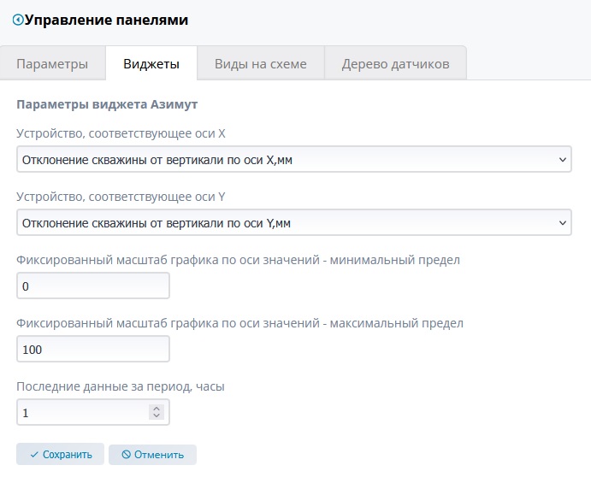The height and width of the screenshot is (483, 591).
Task: Switch to the Параметры tab
Action: click(x=52, y=64)
